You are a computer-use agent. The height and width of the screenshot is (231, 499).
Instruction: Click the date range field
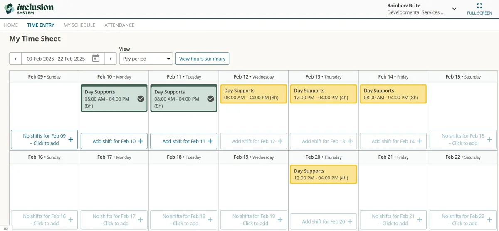click(x=56, y=59)
